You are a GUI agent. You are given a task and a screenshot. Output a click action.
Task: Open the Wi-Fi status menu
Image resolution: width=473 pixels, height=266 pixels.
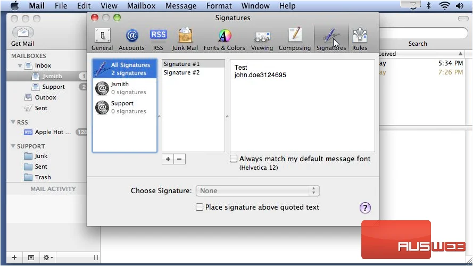445,5
